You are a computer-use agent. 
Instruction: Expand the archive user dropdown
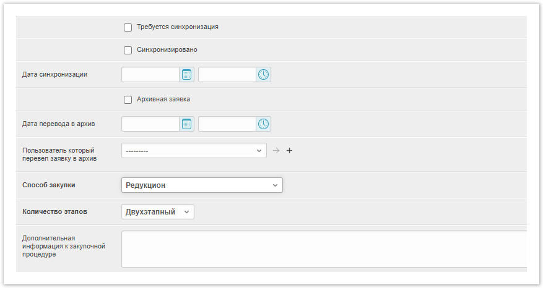[194, 150]
